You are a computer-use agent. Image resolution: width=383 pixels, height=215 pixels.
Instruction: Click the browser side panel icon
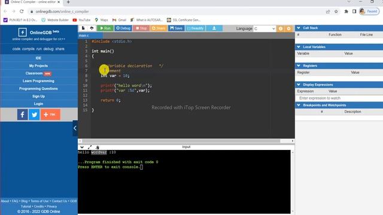354,11
